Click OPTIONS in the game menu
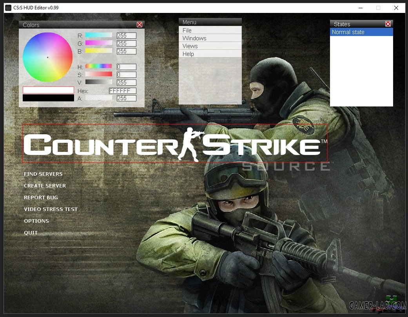The width and height of the screenshot is (408, 317). pos(36,221)
